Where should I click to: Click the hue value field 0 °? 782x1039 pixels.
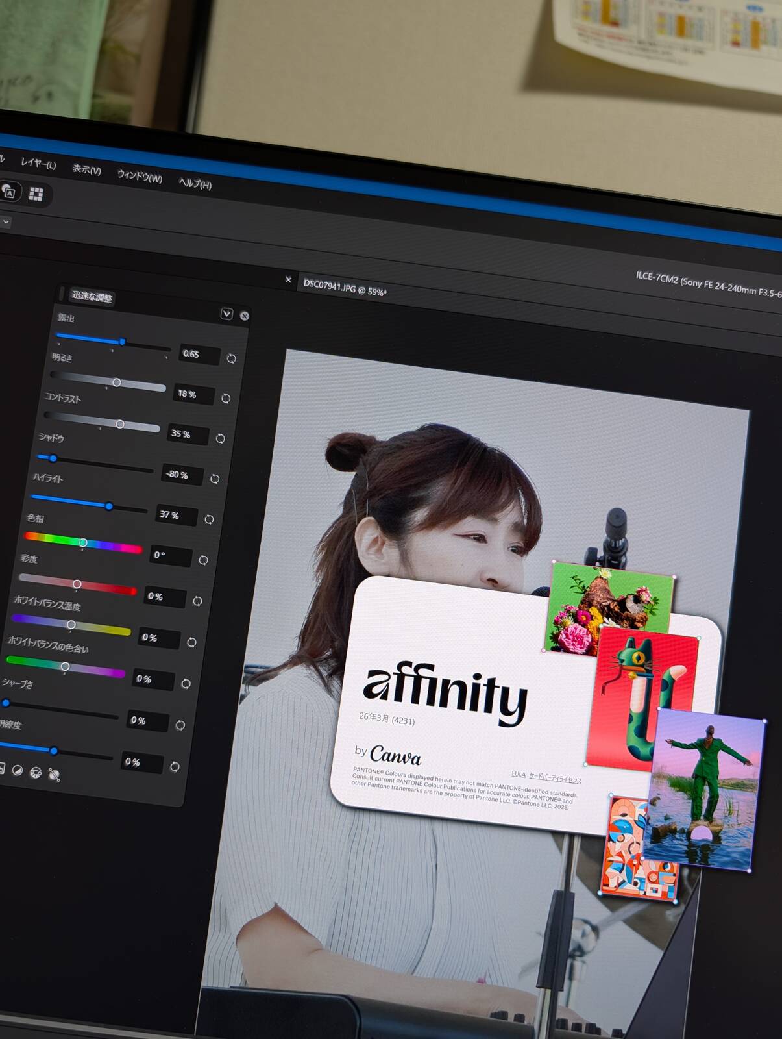click(171, 556)
